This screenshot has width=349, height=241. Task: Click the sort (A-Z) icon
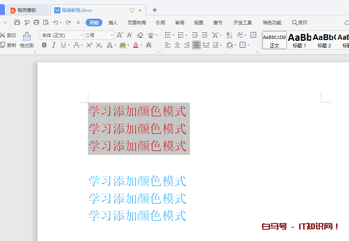tap(229, 35)
